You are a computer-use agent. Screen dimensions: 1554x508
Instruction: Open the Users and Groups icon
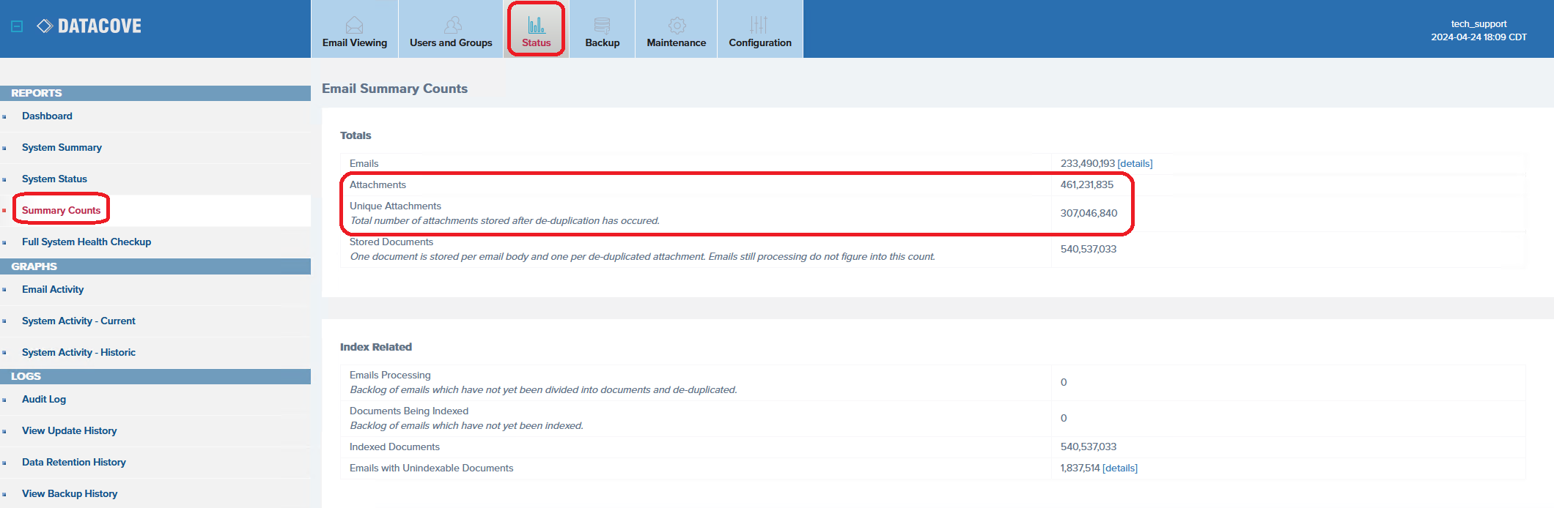point(452,26)
